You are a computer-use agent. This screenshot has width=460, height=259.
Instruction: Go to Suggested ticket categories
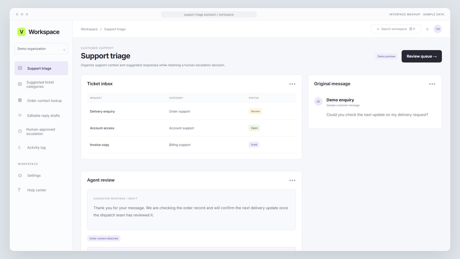pos(41,84)
